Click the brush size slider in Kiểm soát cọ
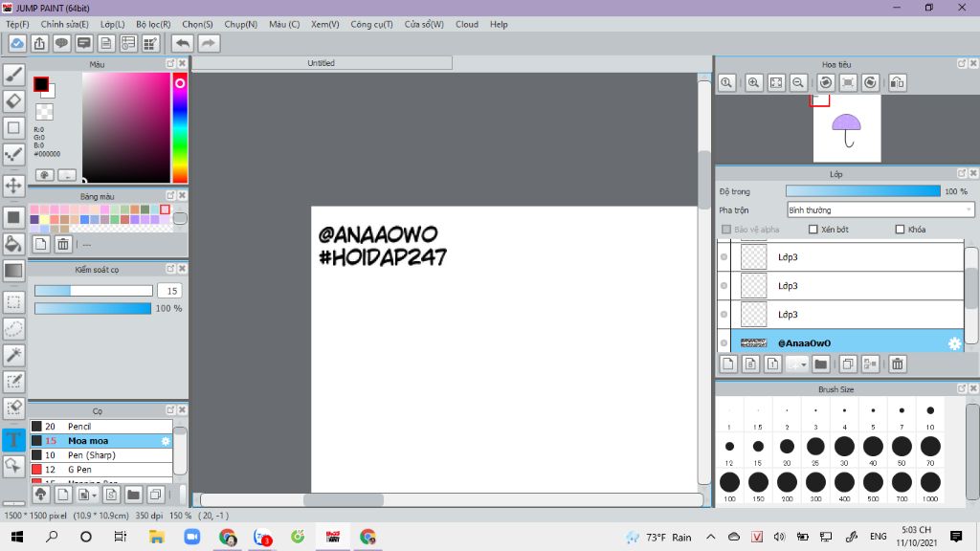980x551 pixels. [x=93, y=291]
